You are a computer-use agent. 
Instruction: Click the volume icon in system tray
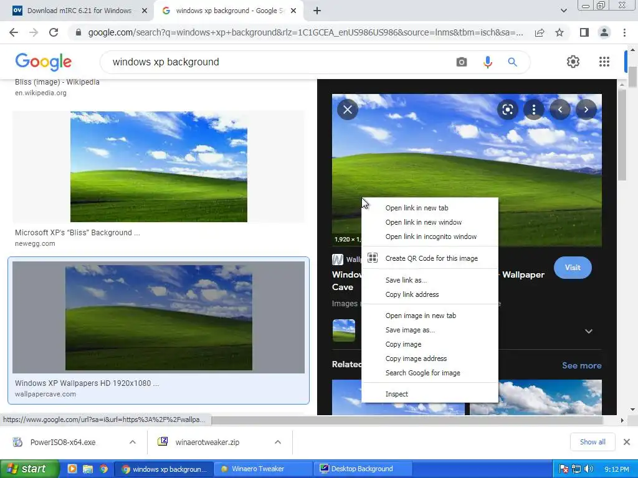tap(589, 469)
